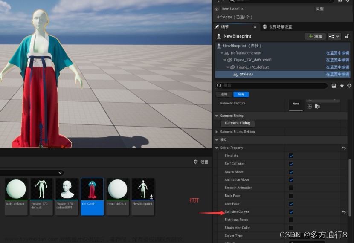The height and width of the screenshot is (243, 354).
Task: Toggle the details panel lock icon
Action: pyautogui.click(x=347, y=36)
